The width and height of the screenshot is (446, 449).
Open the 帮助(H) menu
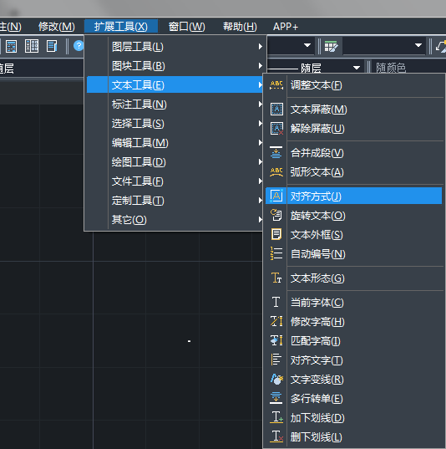240,27
